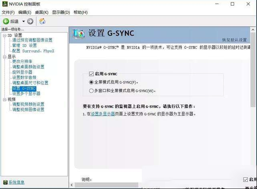Click the vertical scrollbar up arrow

point(253,30)
